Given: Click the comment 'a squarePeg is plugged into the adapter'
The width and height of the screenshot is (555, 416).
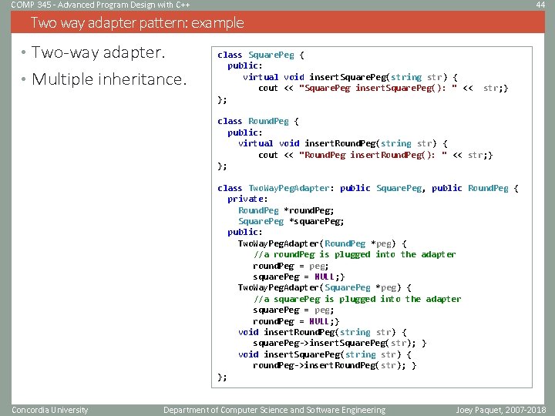Looking at the screenshot, I should coord(357,299).
